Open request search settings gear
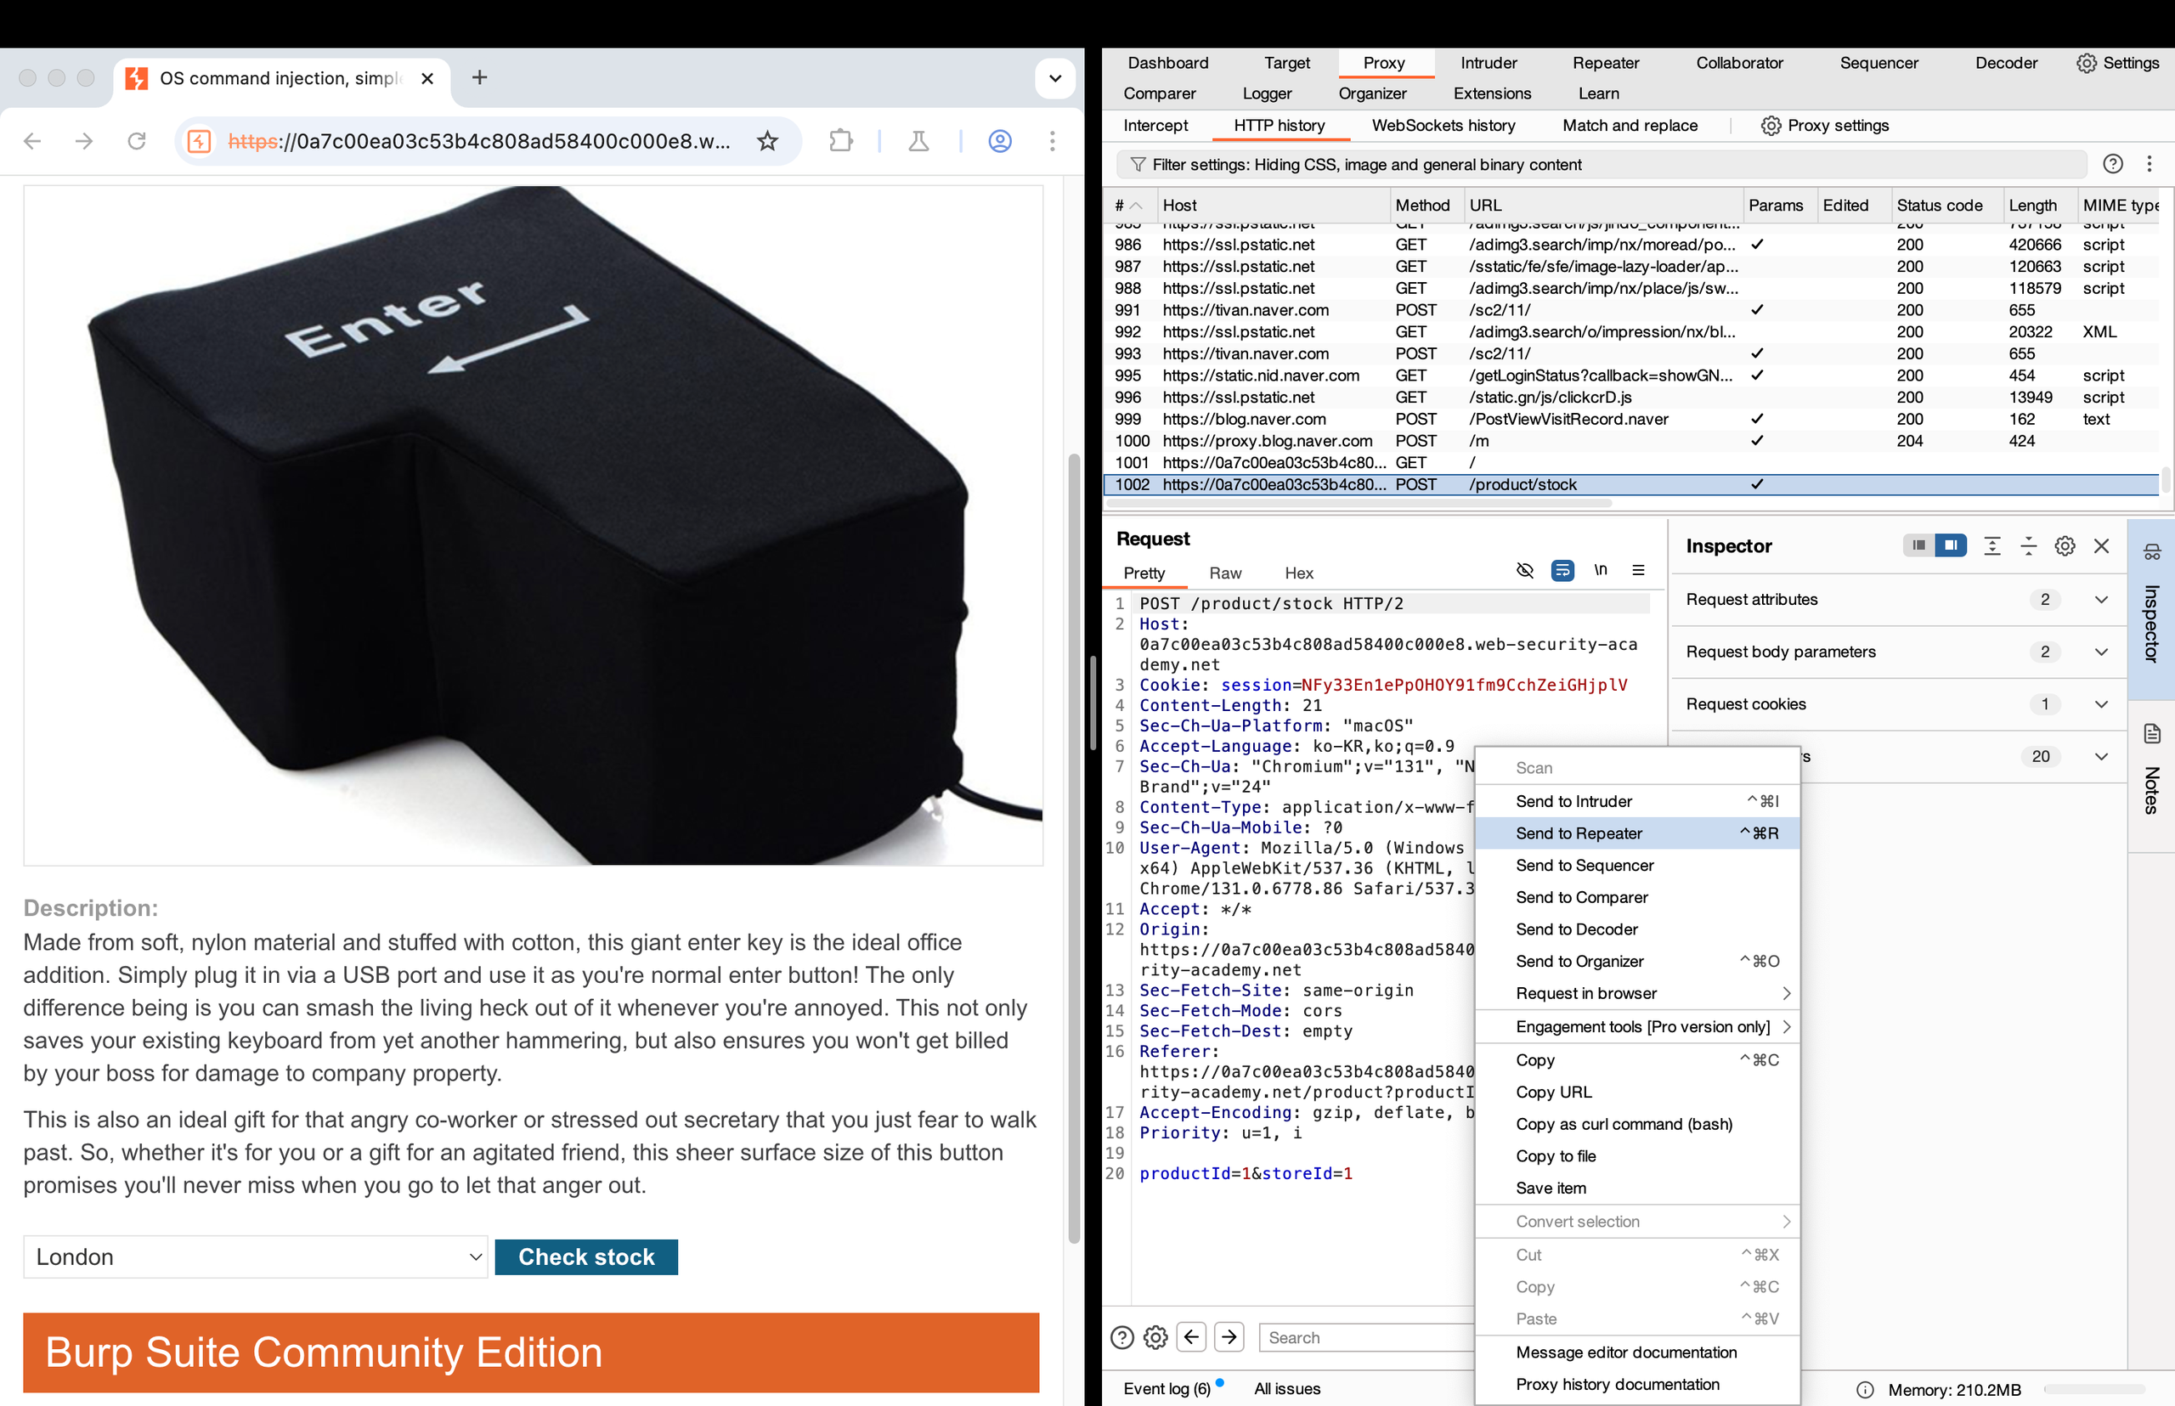 (x=1155, y=1336)
